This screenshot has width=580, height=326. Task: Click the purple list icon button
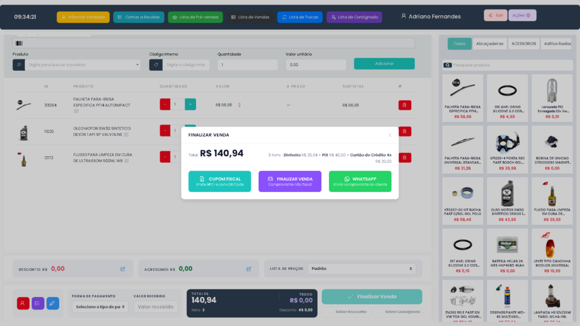pyautogui.click(x=38, y=303)
